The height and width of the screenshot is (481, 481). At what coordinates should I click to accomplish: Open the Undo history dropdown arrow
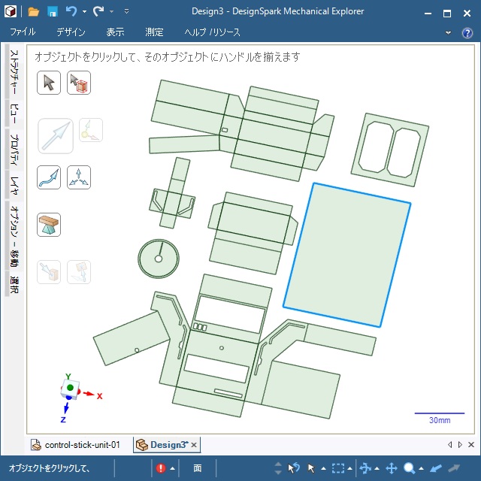[x=84, y=12]
